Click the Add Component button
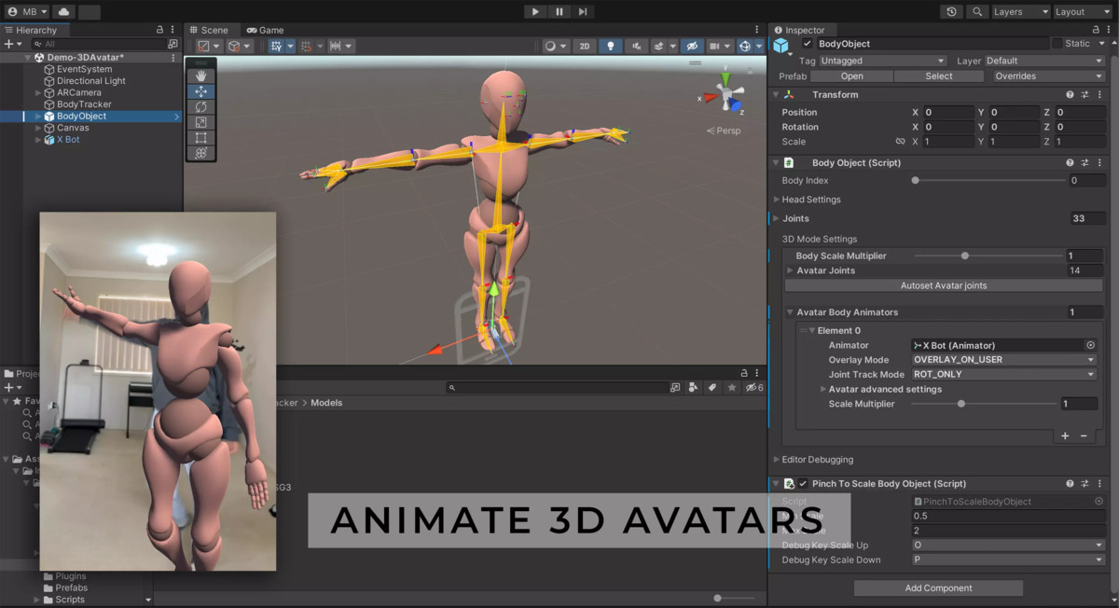The width and height of the screenshot is (1119, 608). [x=937, y=587]
